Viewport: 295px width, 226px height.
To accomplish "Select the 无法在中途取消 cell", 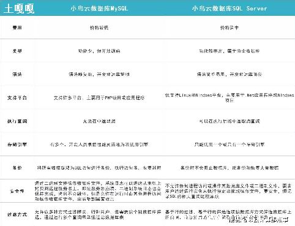I will coord(99,121).
